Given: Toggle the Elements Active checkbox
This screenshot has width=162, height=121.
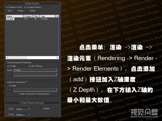Looking at the screenshot, I should tap(7, 7).
